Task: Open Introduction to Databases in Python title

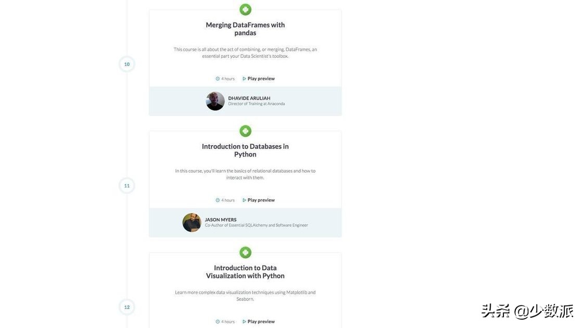Action: point(245,150)
